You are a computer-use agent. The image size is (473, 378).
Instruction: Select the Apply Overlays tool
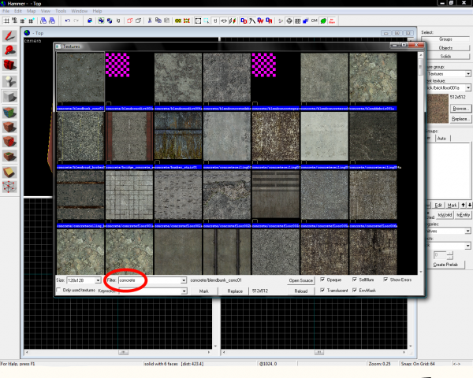point(9,156)
